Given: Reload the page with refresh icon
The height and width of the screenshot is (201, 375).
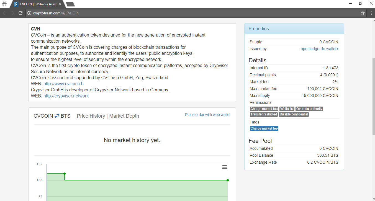Looking at the screenshot, I should pos(20,13).
